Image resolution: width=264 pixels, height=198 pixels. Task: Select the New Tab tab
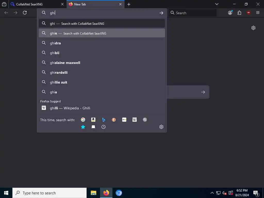pos(95,4)
